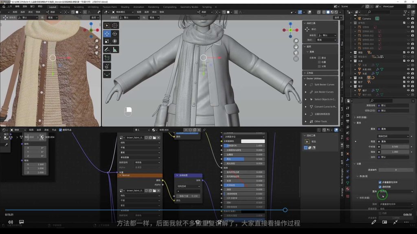Open the 切向空间 dropdown in the normal map node

click(189, 186)
